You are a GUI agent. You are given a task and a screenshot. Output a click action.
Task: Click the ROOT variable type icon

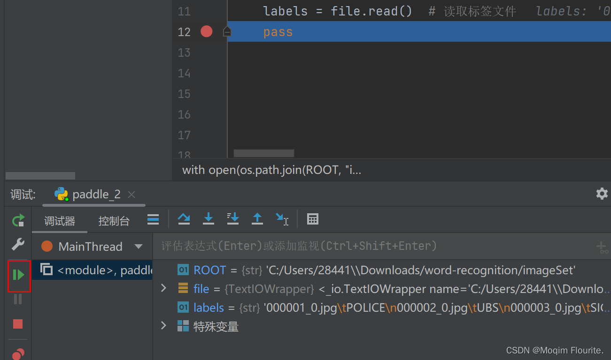[x=183, y=270]
